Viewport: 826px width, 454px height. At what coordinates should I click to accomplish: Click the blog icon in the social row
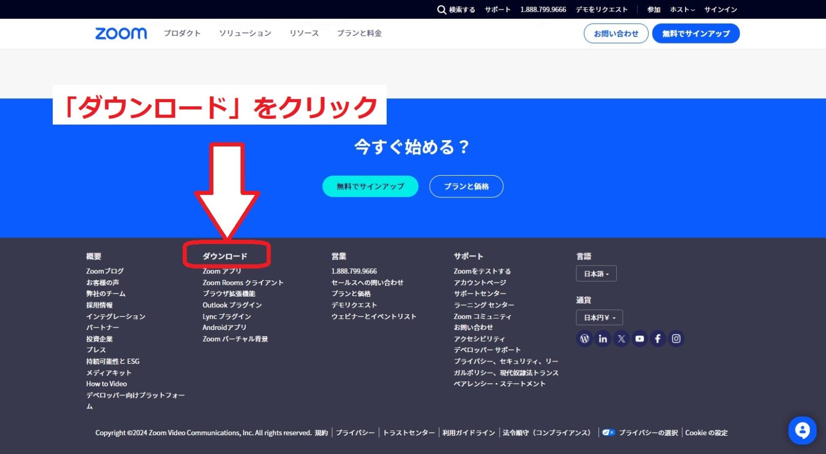[584, 338]
